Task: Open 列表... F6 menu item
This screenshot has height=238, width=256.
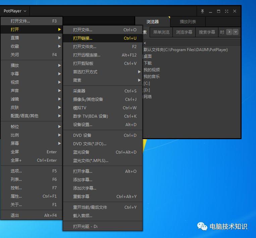Action: click(x=32, y=180)
